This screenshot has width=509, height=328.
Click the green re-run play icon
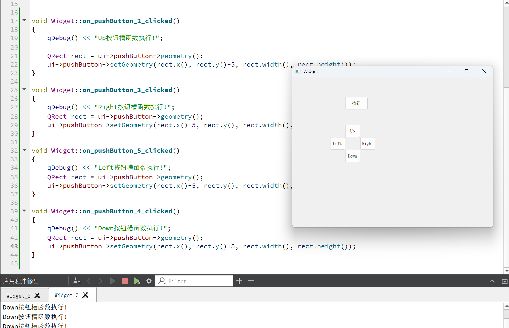click(113, 281)
